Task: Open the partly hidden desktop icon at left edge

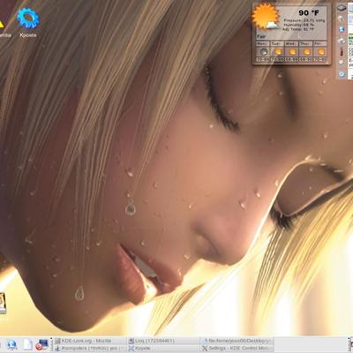Action: click(3, 303)
